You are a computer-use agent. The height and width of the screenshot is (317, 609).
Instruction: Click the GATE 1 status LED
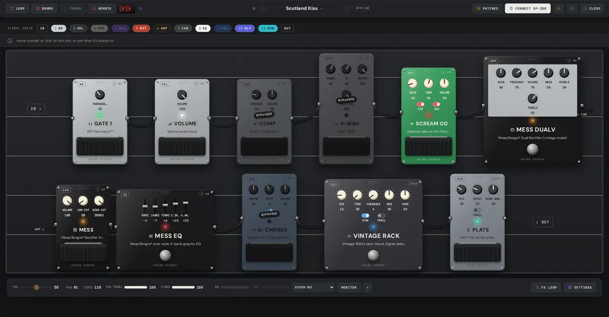pos(100,115)
